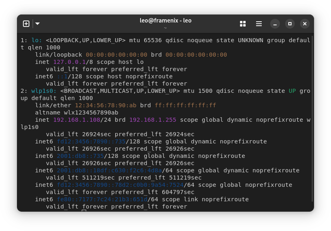The width and height of the screenshot is (331, 231).
Task: Click altname wlx1234567890ab
Action: [x=77, y=112]
